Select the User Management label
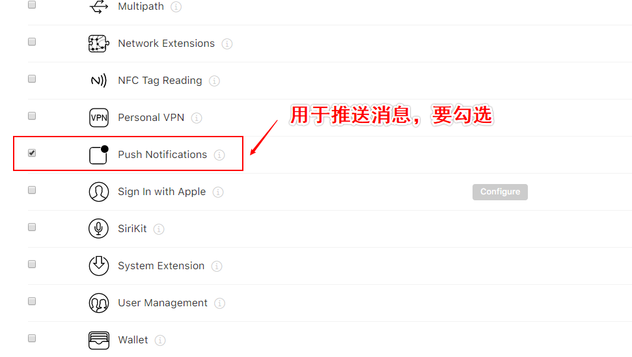Viewport: 632px width, 357px height. pos(163,302)
